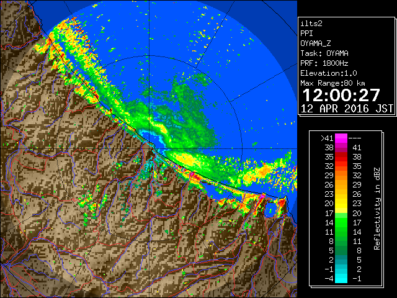Click the "Task: OYAMA" line
This screenshot has width=397, height=298.
pos(324,53)
